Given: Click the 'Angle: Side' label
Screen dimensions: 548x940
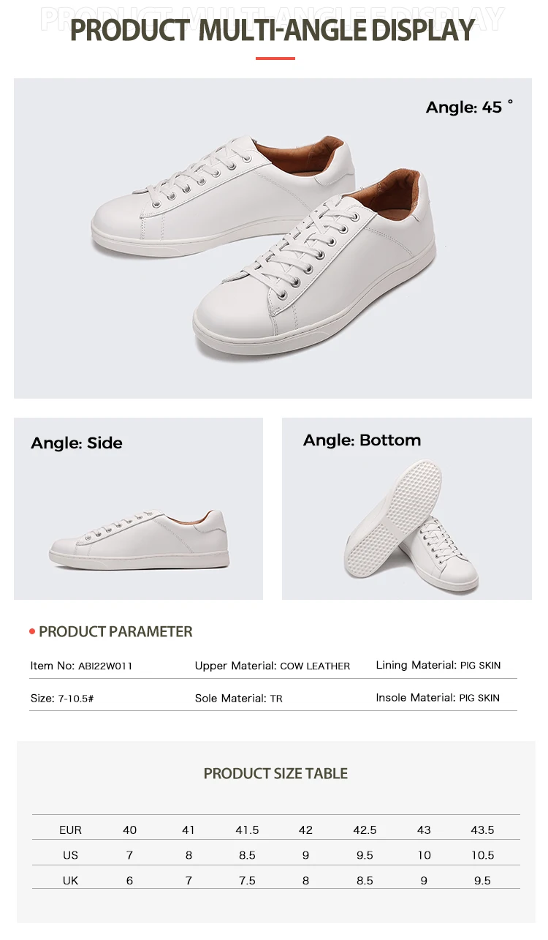Looking at the screenshot, I should [77, 443].
